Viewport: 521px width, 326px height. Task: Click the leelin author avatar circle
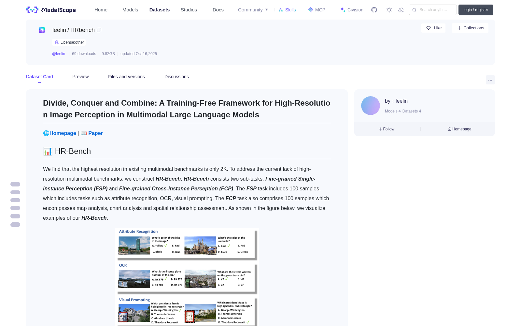click(371, 106)
